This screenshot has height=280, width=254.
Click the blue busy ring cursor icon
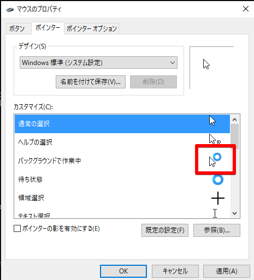218,180
